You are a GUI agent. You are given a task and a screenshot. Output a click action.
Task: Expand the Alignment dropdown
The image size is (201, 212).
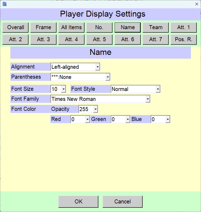[x=98, y=67]
